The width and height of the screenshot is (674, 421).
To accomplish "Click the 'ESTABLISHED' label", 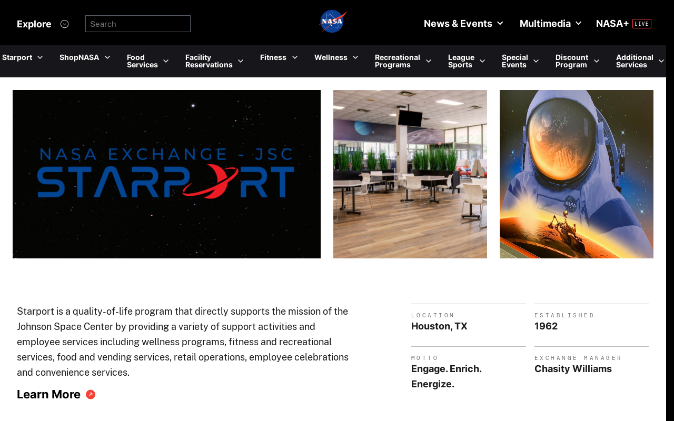I will click(564, 315).
